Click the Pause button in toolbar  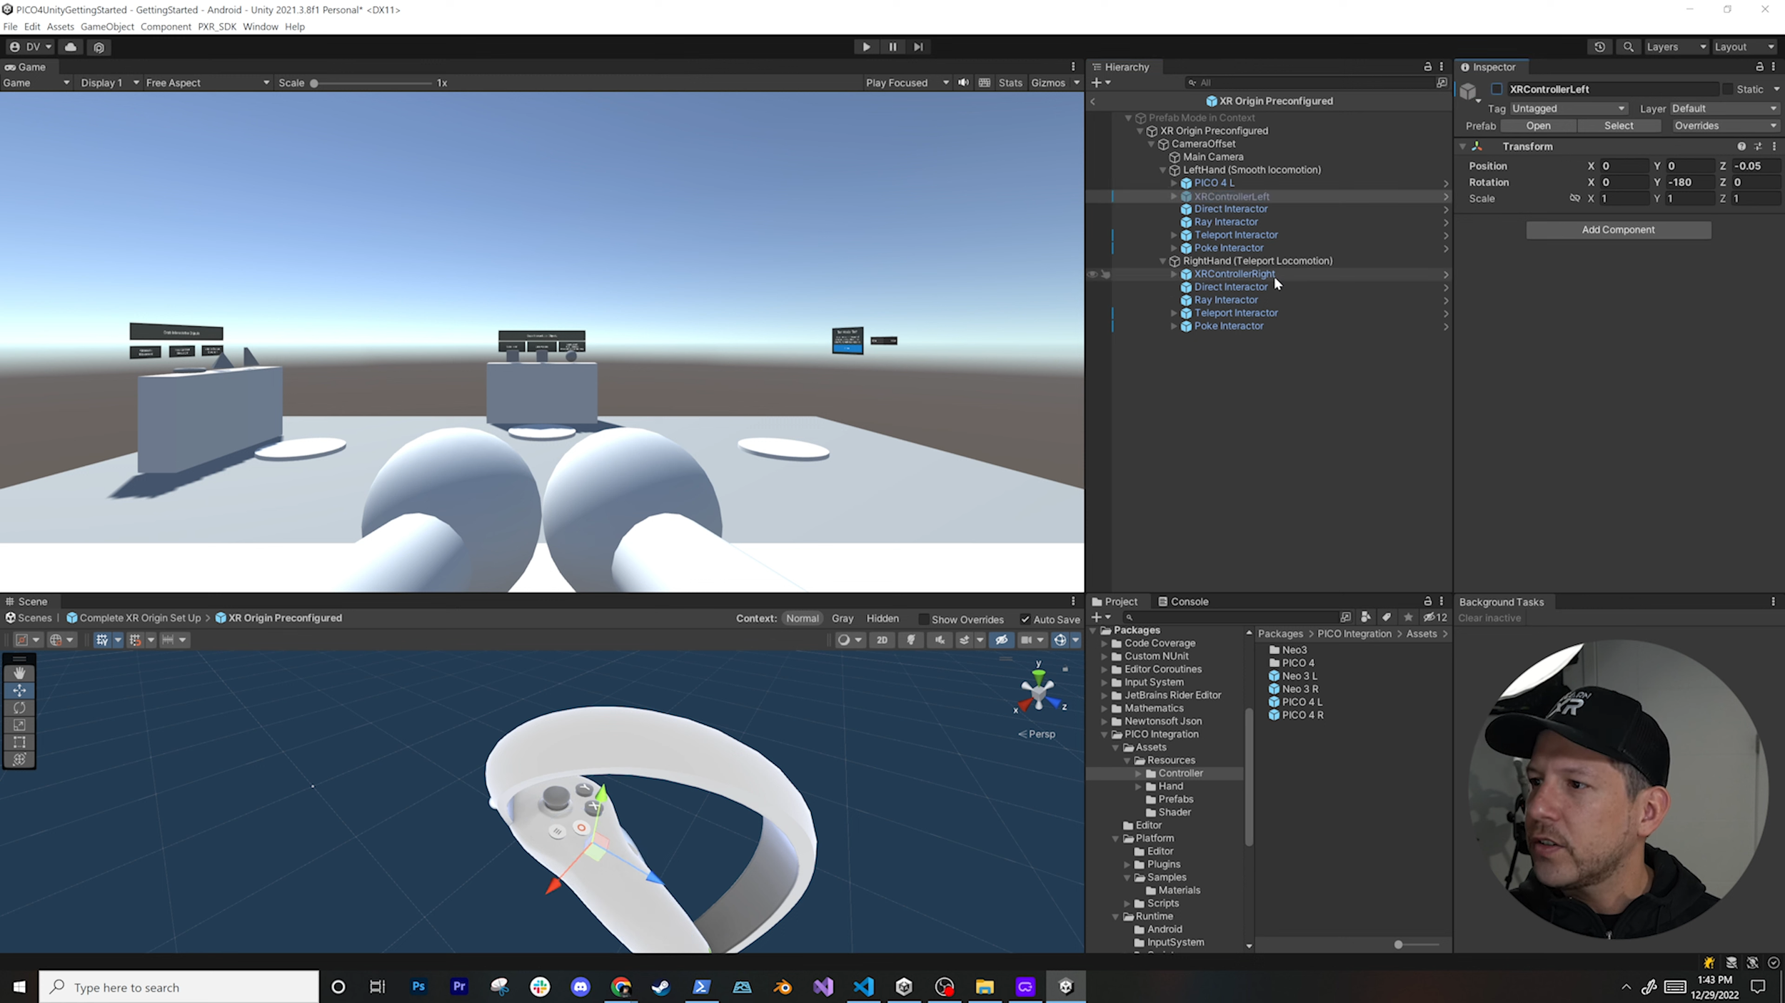click(x=892, y=47)
